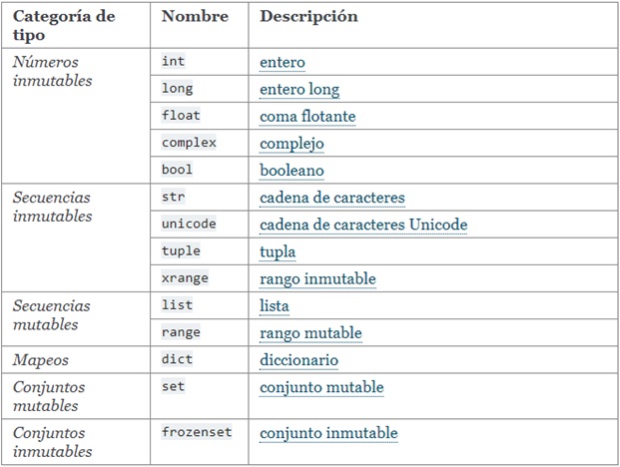Viewport: 620px width, 467px height.
Task: Click the 'booleano' link
Action: (292, 171)
